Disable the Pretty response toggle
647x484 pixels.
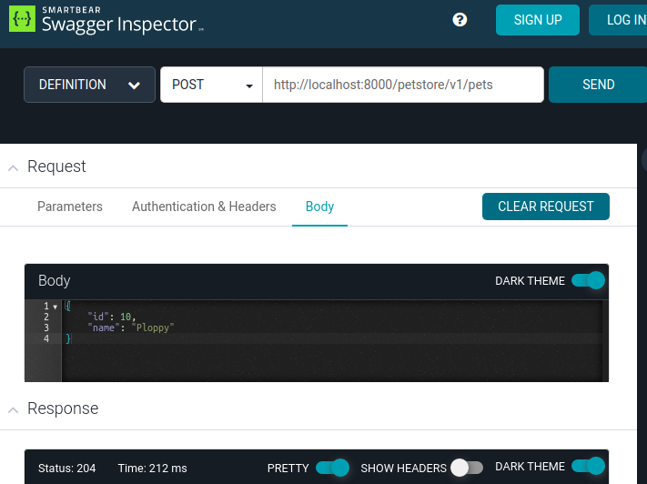(332, 468)
